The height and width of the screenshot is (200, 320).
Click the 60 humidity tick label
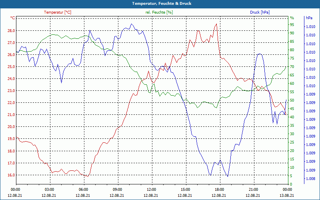coord(292,84)
